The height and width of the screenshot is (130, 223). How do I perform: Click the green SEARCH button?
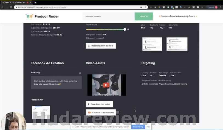click(144, 16)
